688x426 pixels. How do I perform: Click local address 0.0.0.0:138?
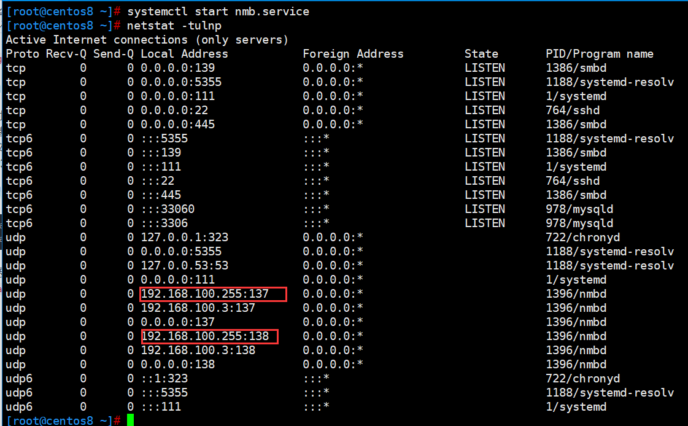click(x=178, y=364)
